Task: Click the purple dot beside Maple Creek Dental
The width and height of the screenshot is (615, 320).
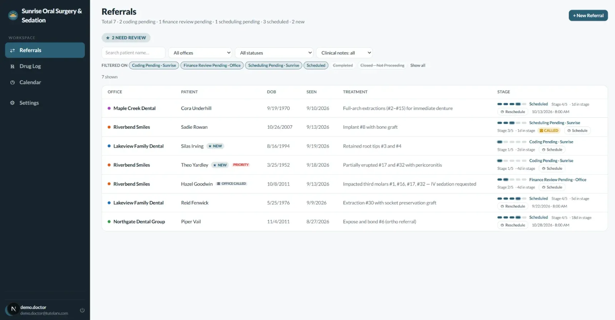Action: [109, 108]
